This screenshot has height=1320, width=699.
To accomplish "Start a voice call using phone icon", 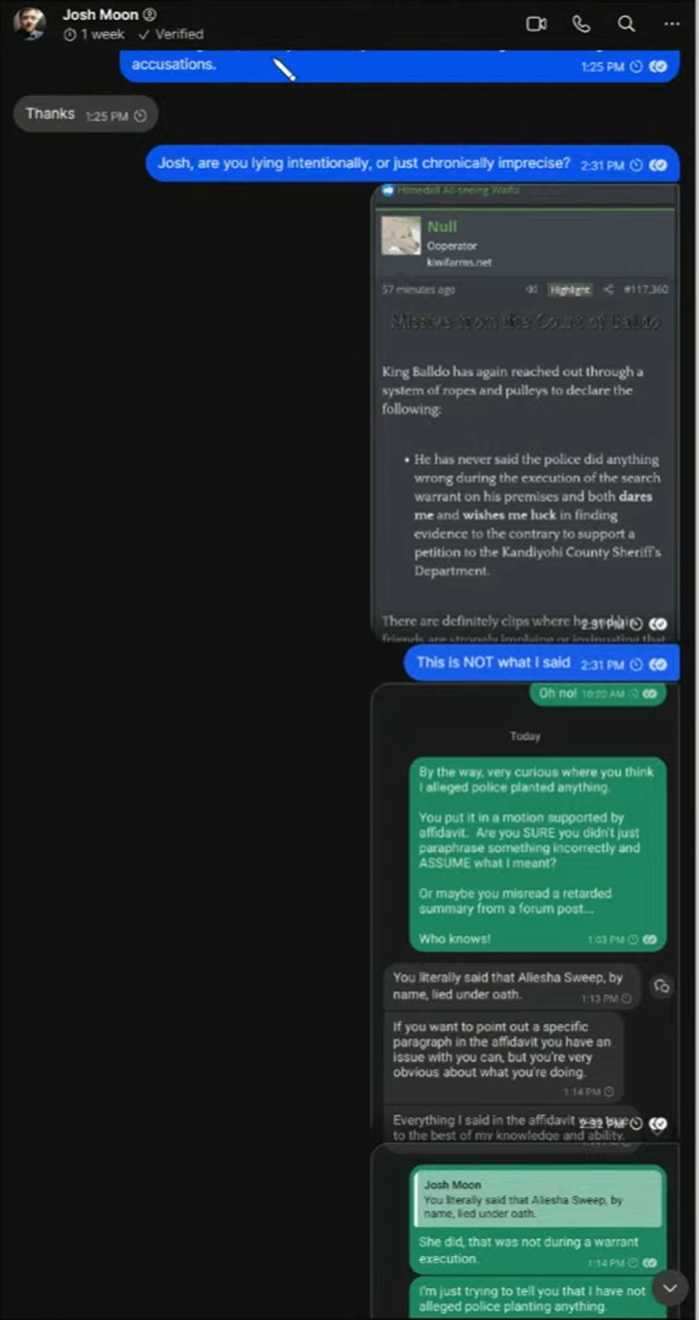I will point(581,24).
